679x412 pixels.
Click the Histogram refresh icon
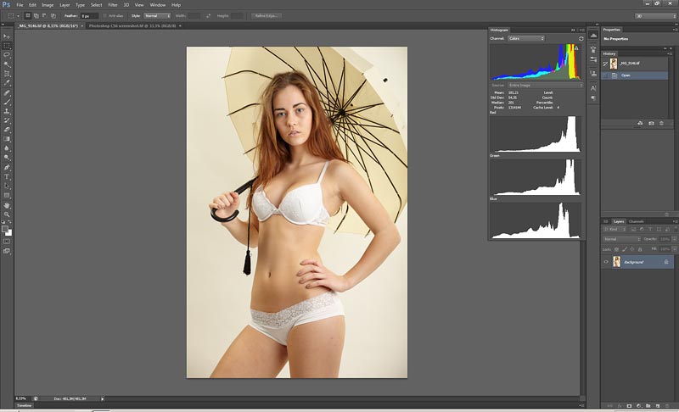(x=581, y=38)
